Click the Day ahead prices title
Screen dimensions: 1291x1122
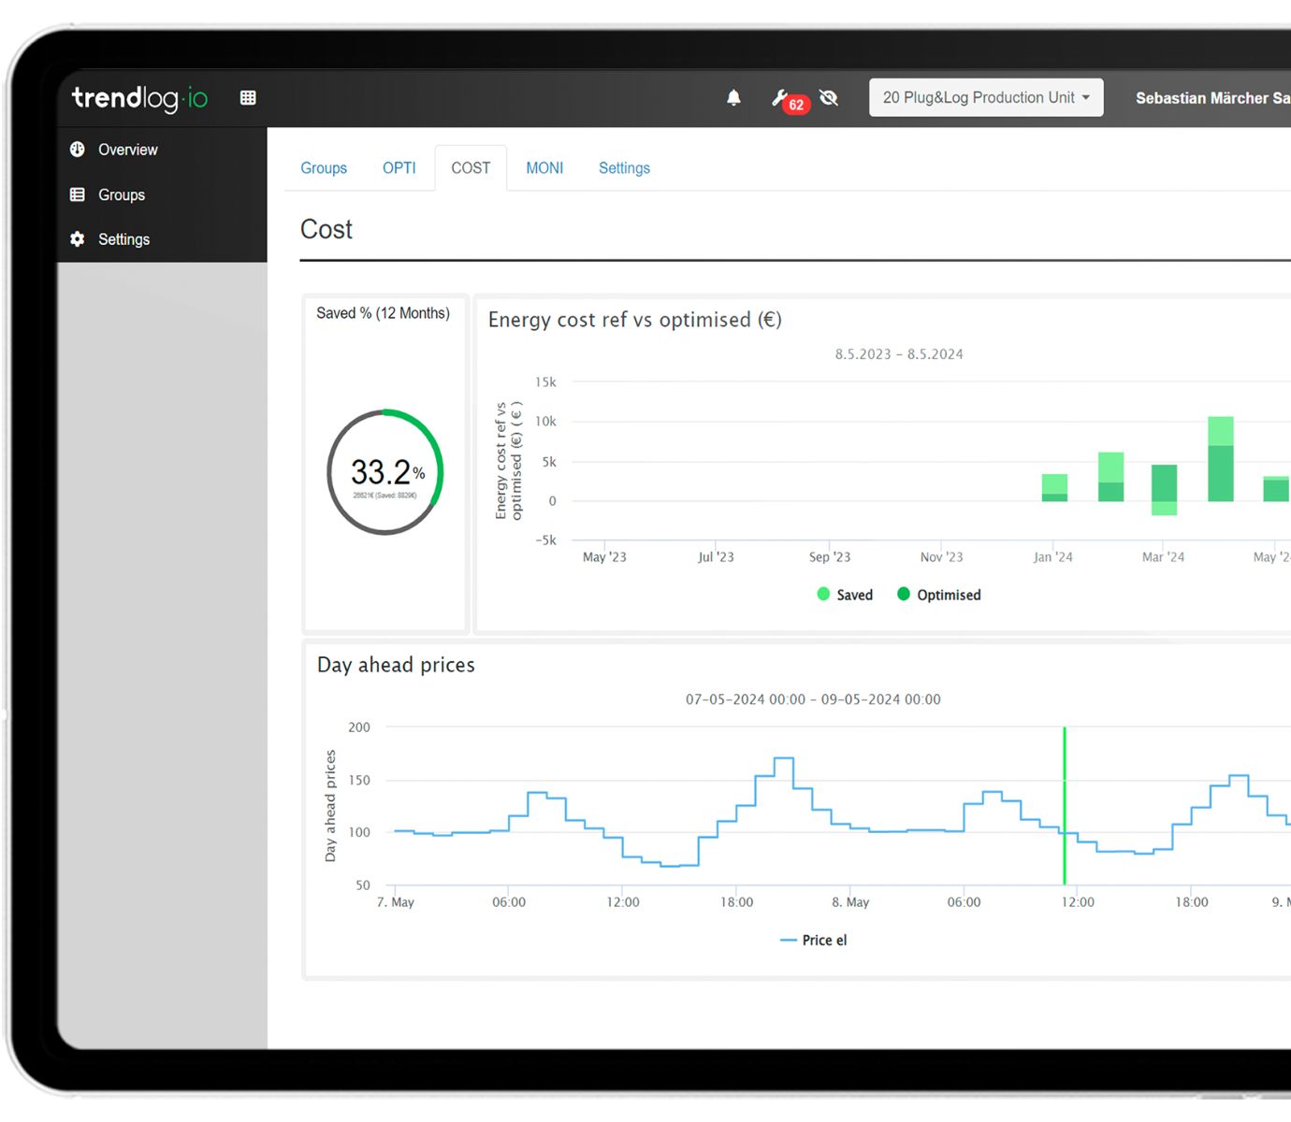[x=396, y=665]
